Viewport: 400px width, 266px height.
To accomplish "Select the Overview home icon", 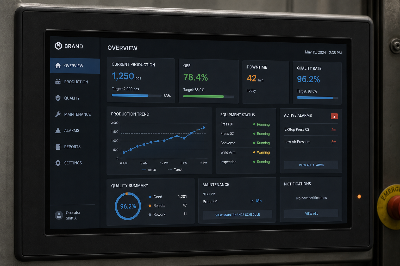I will [58, 65].
